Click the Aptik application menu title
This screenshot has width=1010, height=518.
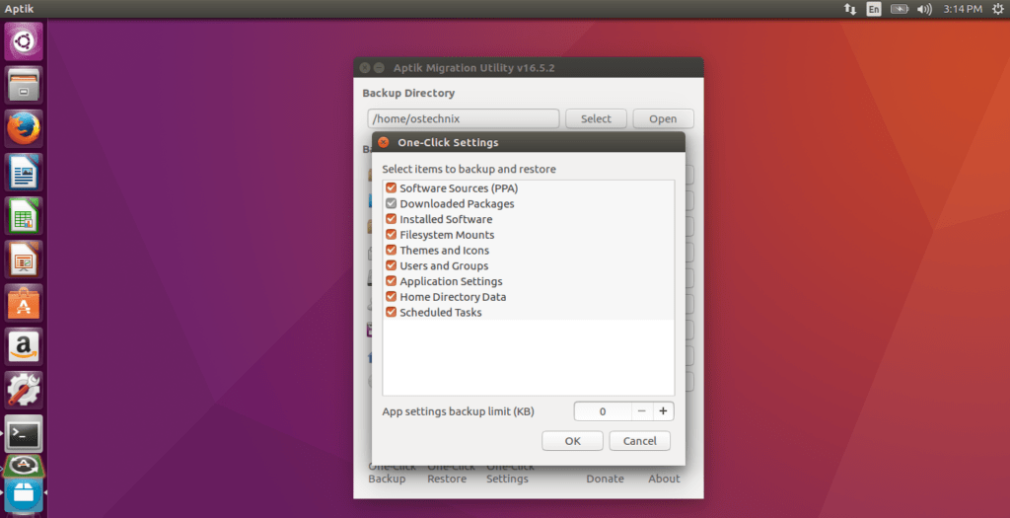[19, 9]
